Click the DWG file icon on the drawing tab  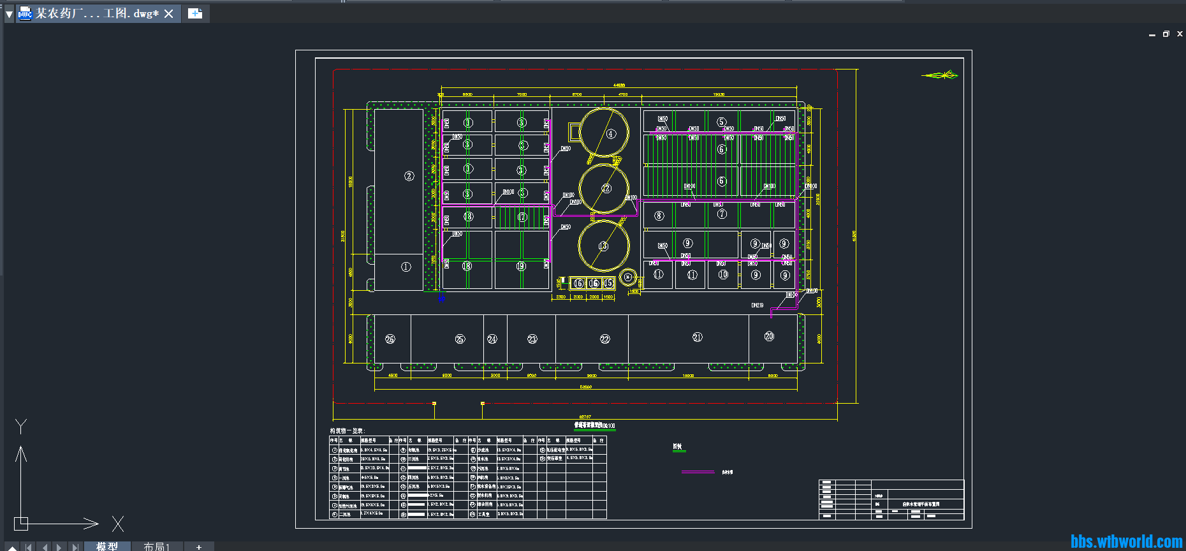pyautogui.click(x=25, y=13)
